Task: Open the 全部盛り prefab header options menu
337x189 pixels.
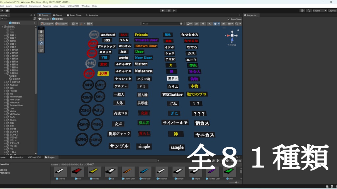Action: click(35, 23)
